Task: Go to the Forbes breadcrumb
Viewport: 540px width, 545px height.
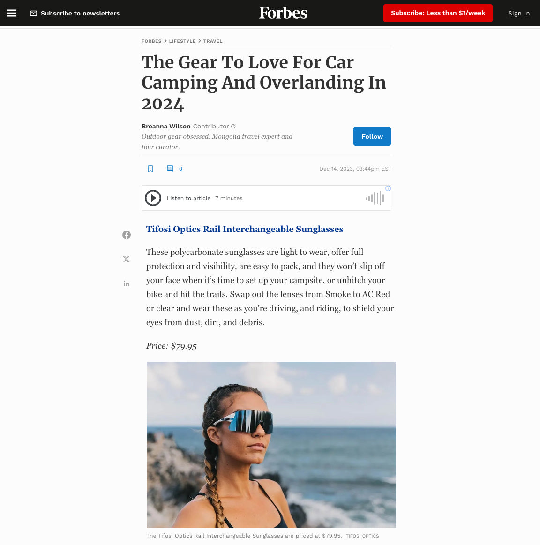Action: 151,41
